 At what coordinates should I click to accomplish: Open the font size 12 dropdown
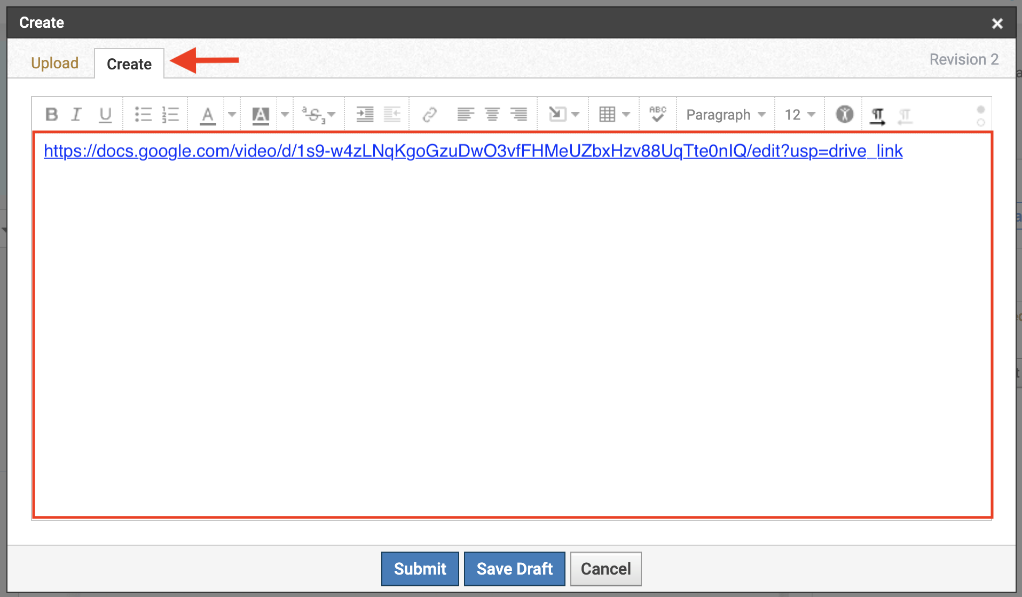pos(800,115)
